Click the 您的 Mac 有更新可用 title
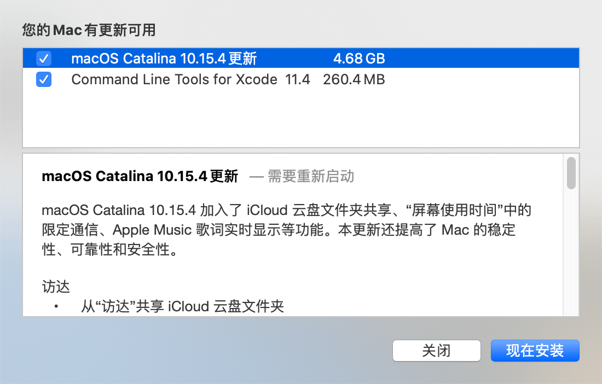Screen dimensions: 602x384 89,31
